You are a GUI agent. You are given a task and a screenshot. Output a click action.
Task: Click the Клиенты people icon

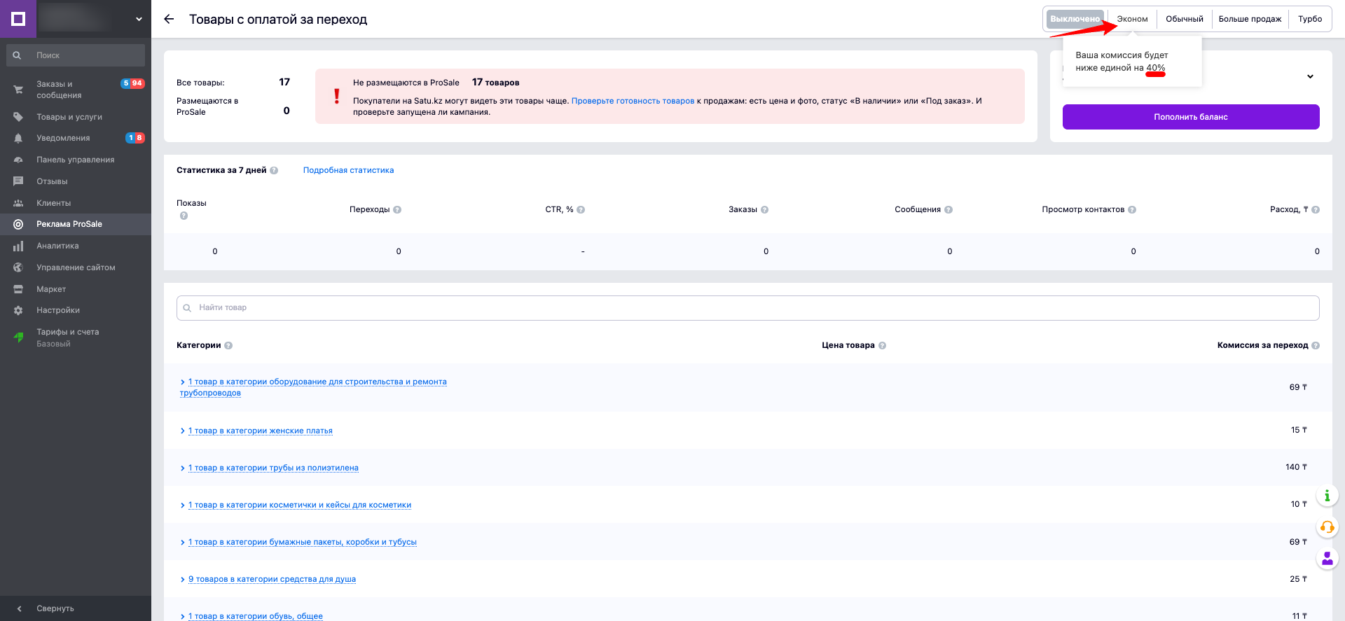coord(18,203)
